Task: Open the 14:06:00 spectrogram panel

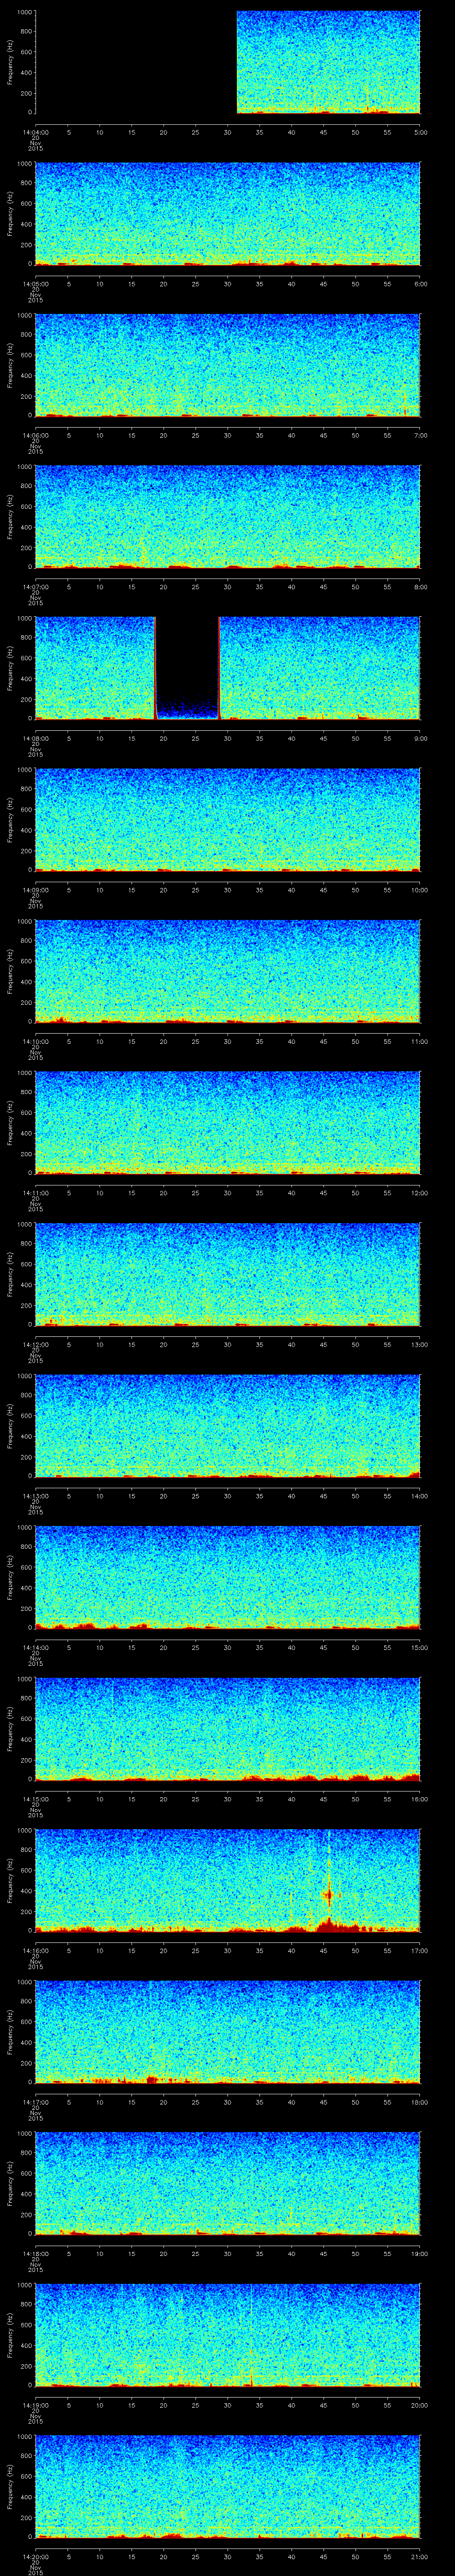Action: pyautogui.click(x=228, y=365)
